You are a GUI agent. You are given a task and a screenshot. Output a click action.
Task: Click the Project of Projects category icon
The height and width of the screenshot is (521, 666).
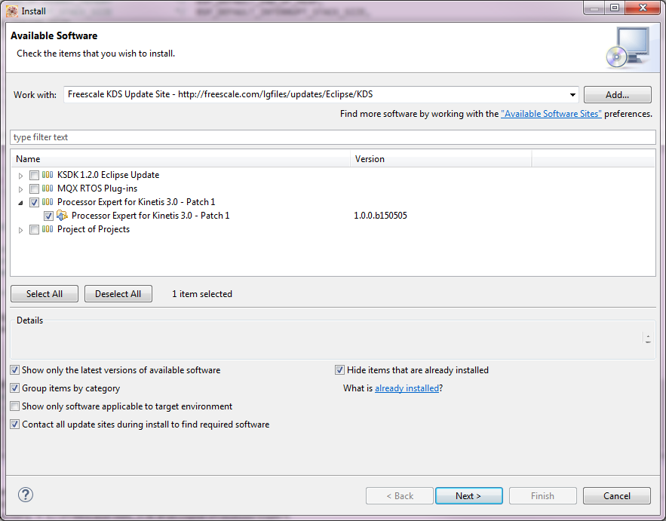coord(48,229)
